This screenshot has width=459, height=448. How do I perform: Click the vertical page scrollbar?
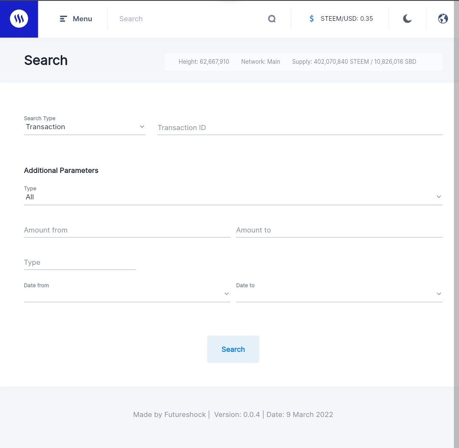click(456, 224)
